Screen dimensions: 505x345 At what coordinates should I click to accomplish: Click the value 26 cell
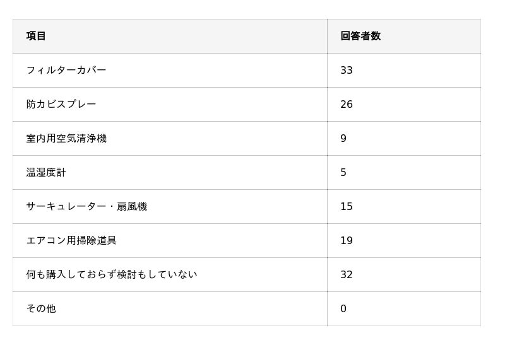point(347,104)
